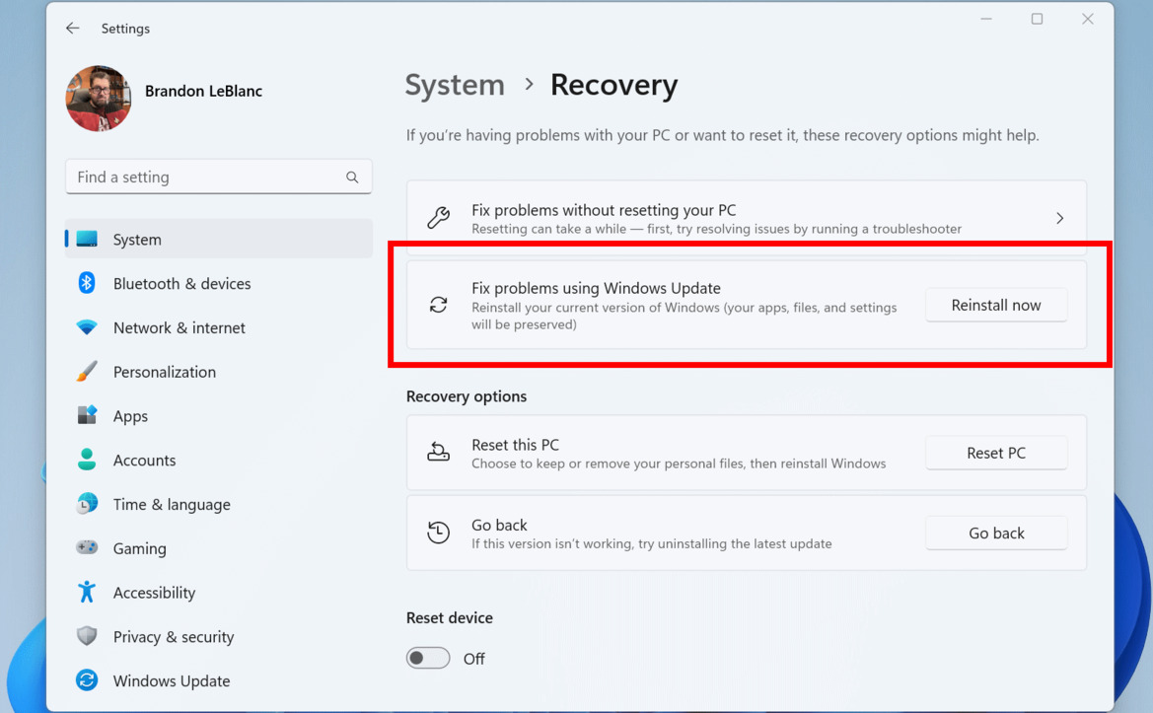Click the Accessibility figure icon
Viewport: 1153px width, 713px height.
tap(87, 592)
